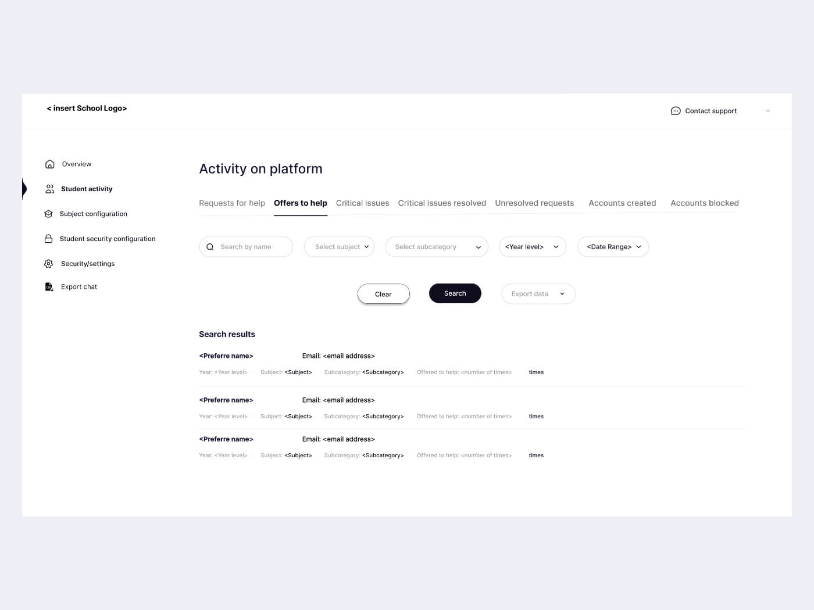Open Security/settings using the gear icon

point(48,263)
